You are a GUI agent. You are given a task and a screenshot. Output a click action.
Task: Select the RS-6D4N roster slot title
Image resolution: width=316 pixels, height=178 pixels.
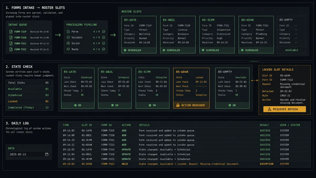click(248, 20)
